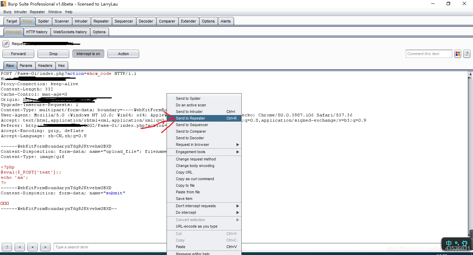This screenshot has height=255, width=473.
Task: Switch to the Sequencer tab
Action: coord(124,21)
